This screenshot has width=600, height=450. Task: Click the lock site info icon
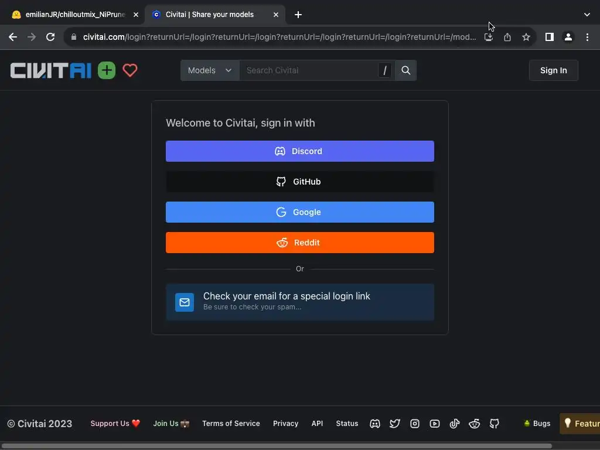click(74, 37)
